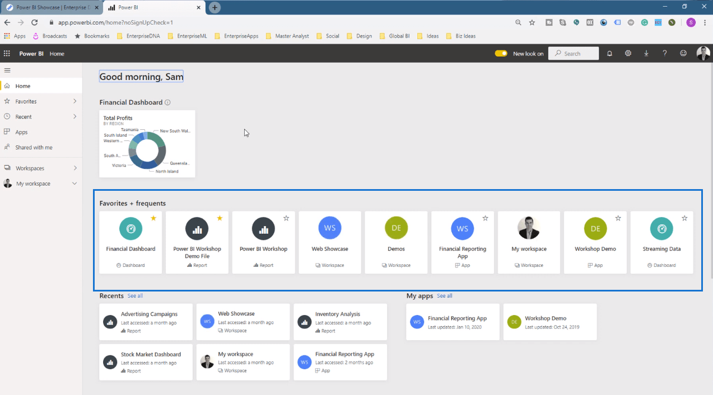Unfavorite the Financial Dashboard star
This screenshot has width=713, height=395.
(x=153, y=218)
